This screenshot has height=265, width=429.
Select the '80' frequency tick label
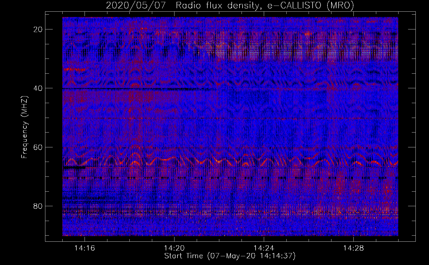coord(38,206)
